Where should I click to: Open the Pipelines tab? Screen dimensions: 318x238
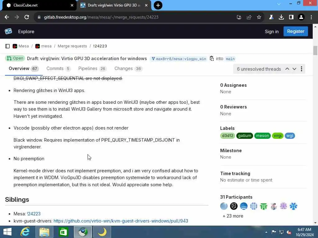[92, 68]
